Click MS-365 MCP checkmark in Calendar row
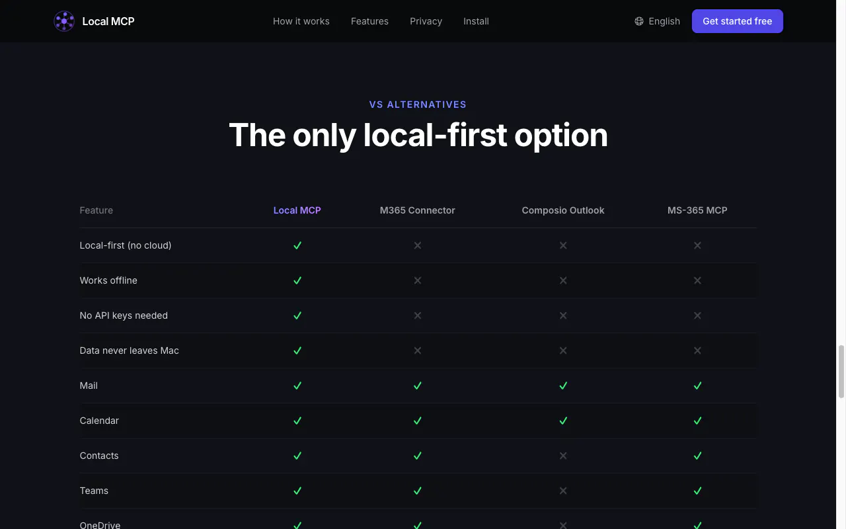This screenshot has width=846, height=529. point(697,421)
